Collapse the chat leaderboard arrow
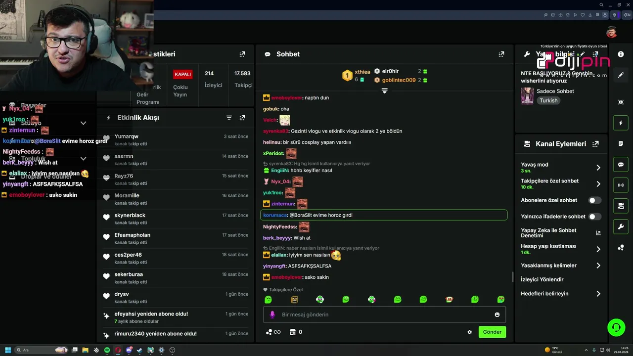Screen dimensions: 633x356 pos(384,91)
